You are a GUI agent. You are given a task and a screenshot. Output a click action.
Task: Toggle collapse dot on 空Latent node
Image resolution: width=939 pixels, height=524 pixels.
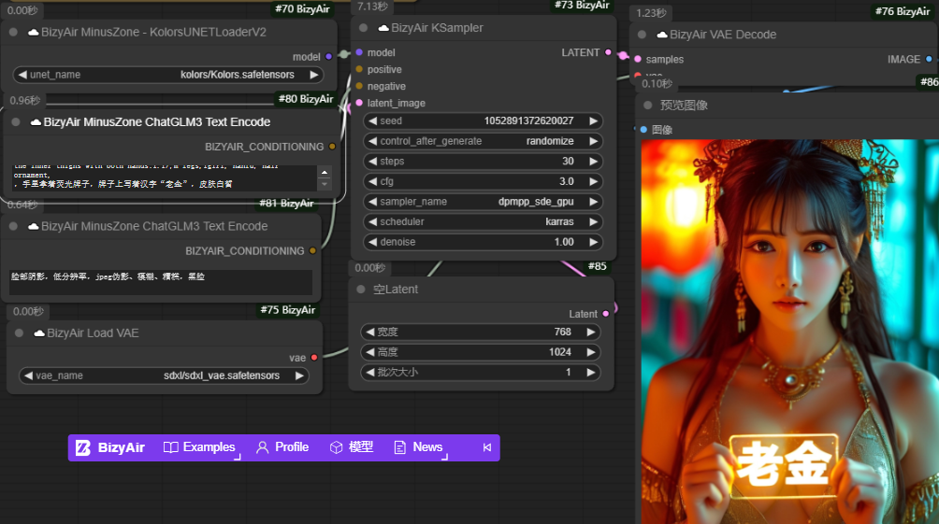(x=360, y=290)
